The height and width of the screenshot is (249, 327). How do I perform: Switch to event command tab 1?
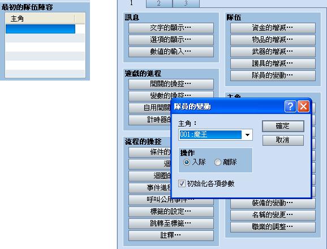pos(131,3)
